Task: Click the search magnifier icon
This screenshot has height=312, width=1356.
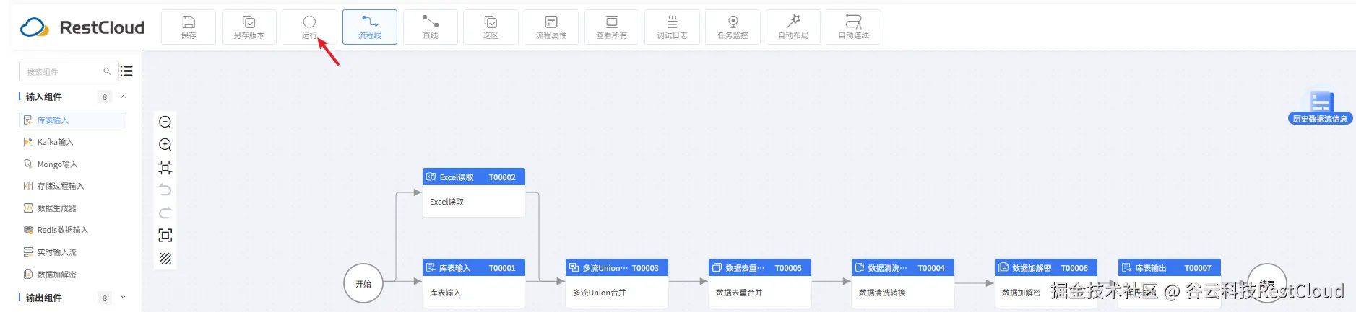Action: tap(107, 71)
